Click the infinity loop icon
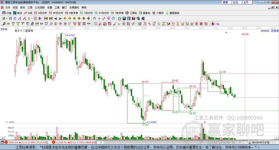The image size is (279, 150). coord(218,24)
